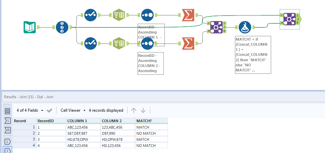The height and width of the screenshot is (153, 325).
Task: Click the MATCH? column header
Action: coord(144,121)
